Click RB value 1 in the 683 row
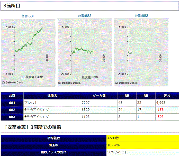This screenshot has width=180, height=157. [x=146, y=117]
